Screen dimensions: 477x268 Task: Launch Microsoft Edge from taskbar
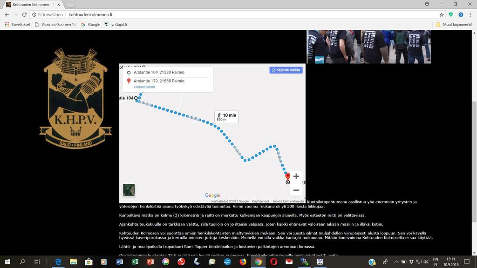pos(58,261)
